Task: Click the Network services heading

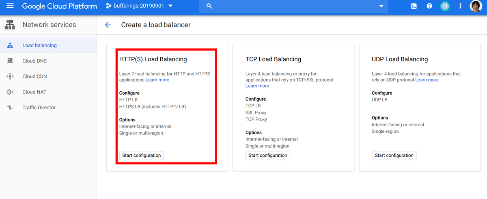Action: pyautogui.click(x=49, y=25)
